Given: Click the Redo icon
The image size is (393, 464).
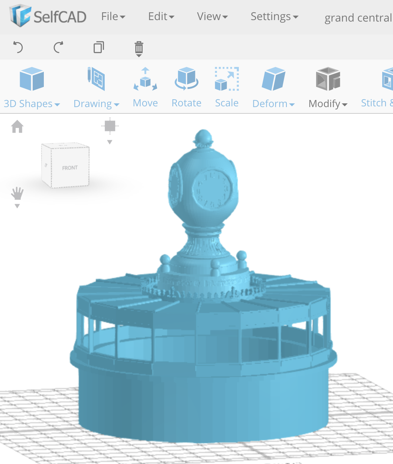Looking at the screenshot, I should coord(58,48).
